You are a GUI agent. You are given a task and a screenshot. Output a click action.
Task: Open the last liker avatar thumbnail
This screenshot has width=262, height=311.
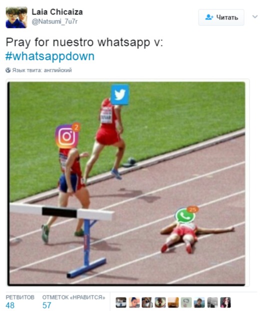(225, 303)
